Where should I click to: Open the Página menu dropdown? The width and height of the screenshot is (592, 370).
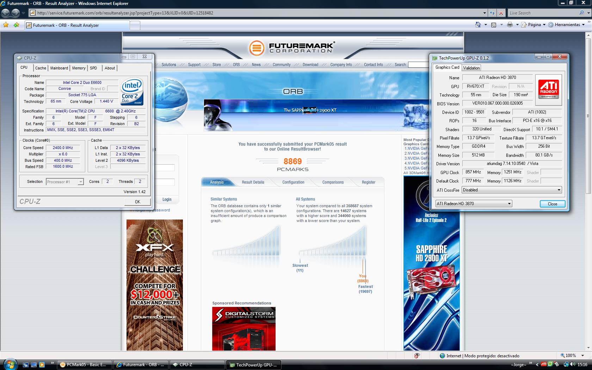[534, 25]
